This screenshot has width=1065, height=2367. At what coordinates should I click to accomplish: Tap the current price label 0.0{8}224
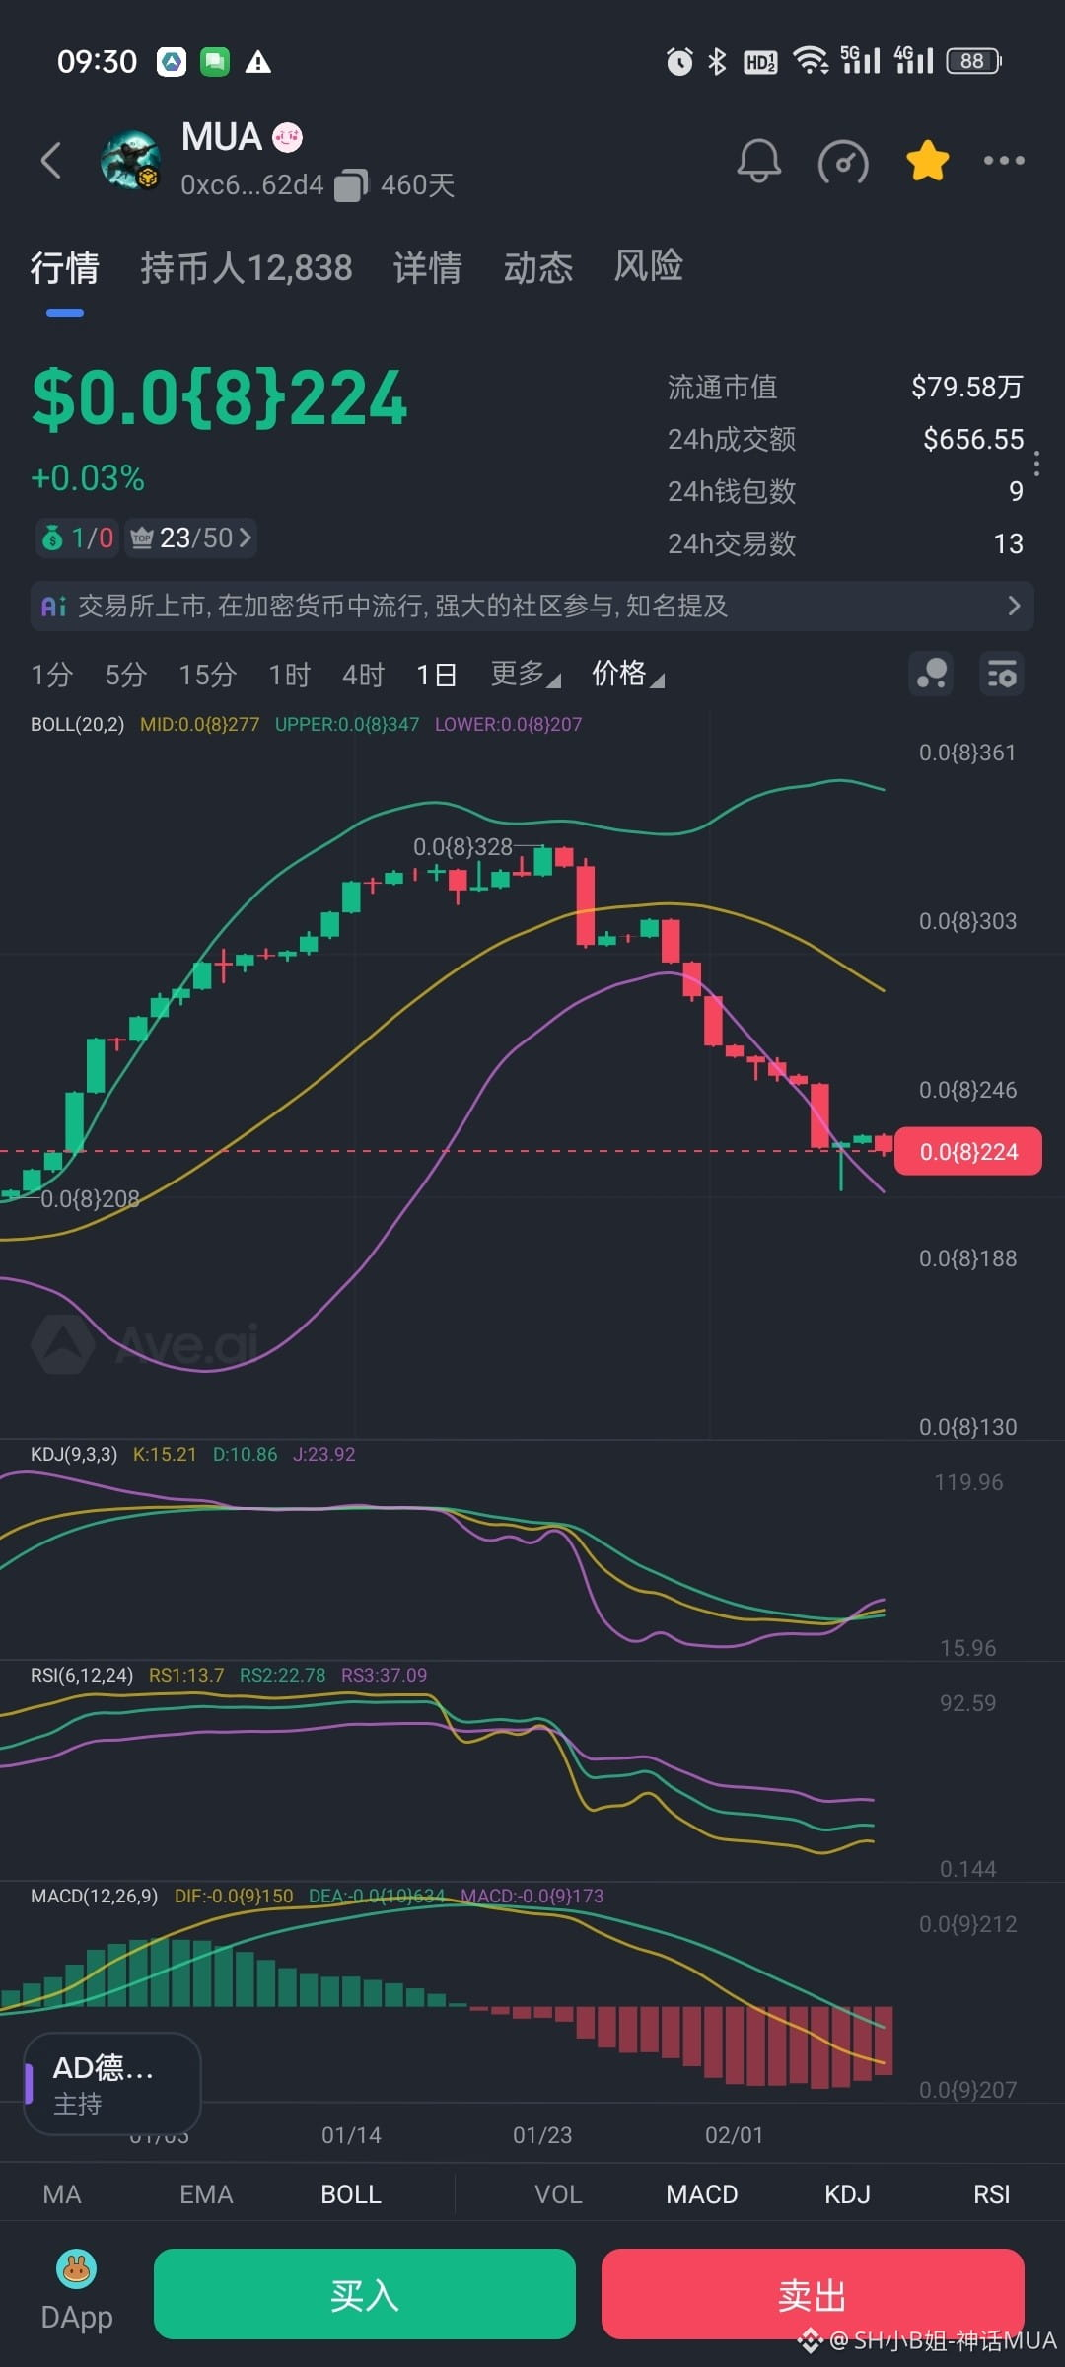(x=968, y=1151)
